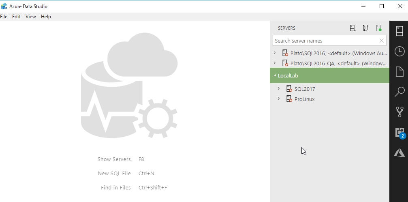Open the Servers view in activity bar
This screenshot has width=408, height=202.
click(399, 31)
